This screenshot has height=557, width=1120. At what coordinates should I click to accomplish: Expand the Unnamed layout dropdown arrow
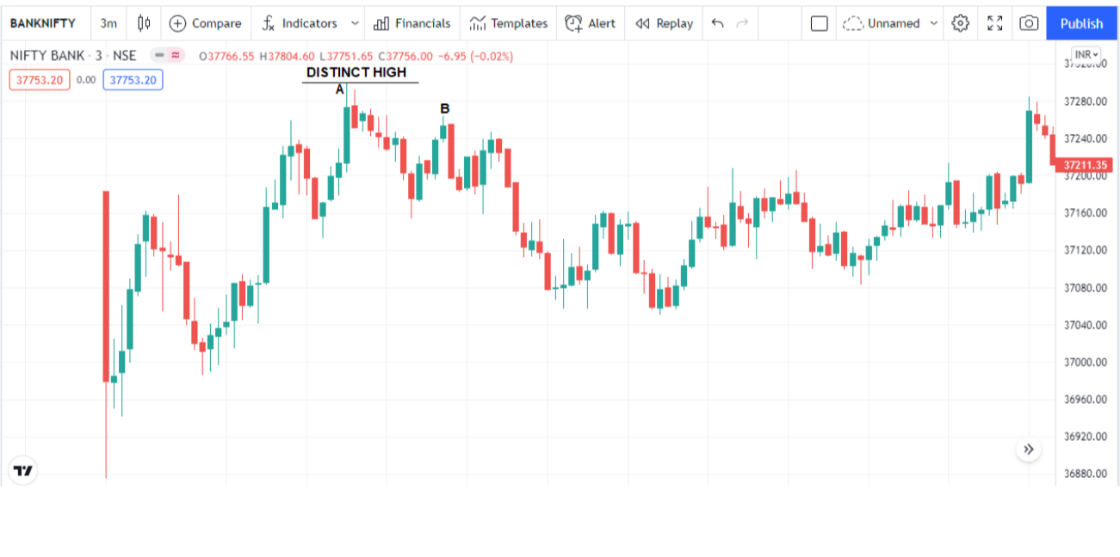934,23
